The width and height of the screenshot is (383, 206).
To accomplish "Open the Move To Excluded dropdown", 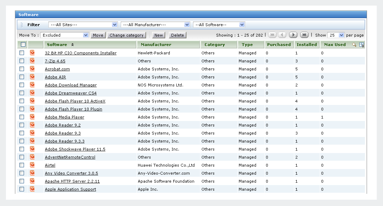I will tap(64, 35).
